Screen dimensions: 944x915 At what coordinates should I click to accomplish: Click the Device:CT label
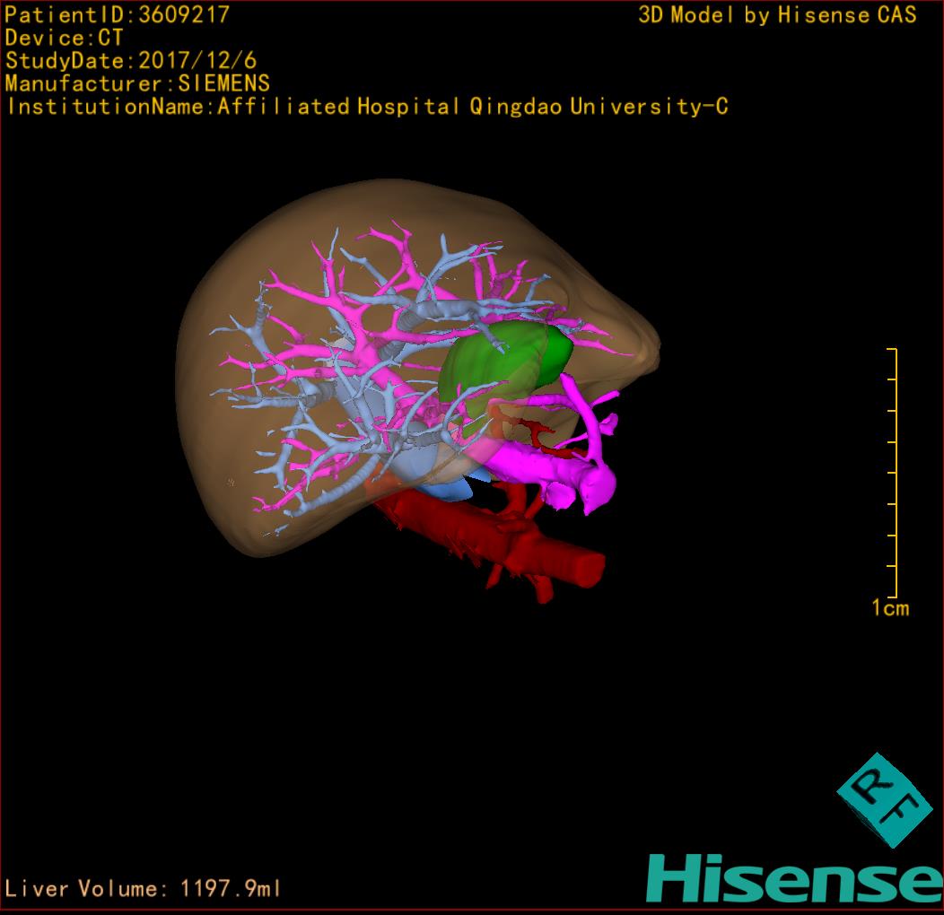[64, 38]
